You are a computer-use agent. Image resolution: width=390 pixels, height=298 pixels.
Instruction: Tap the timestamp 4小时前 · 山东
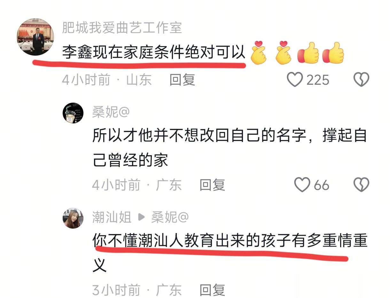coord(107,80)
